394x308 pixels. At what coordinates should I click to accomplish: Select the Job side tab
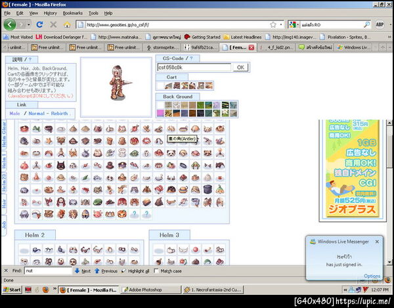[x=4, y=225]
